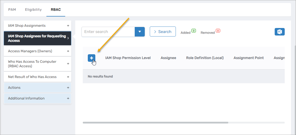Viewport: 296px width, 135px height.
Task: Select IAM Shop Assignees for Requesting Access
Action: pos(37,38)
